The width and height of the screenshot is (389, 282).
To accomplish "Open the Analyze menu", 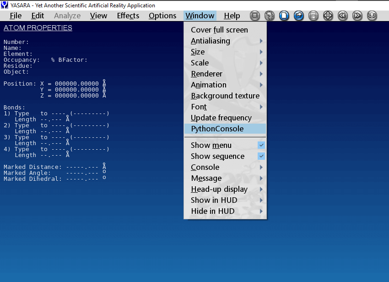I will [x=67, y=16].
